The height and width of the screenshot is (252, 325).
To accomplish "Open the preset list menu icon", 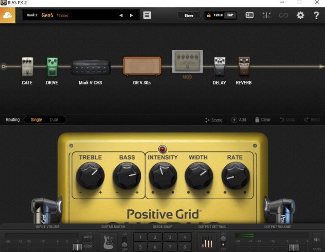I will tap(147, 15).
